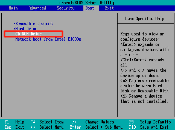Click the Select Sub-Menu legend text
This screenshot has width=175, height=130.
(x=104, y=127)
